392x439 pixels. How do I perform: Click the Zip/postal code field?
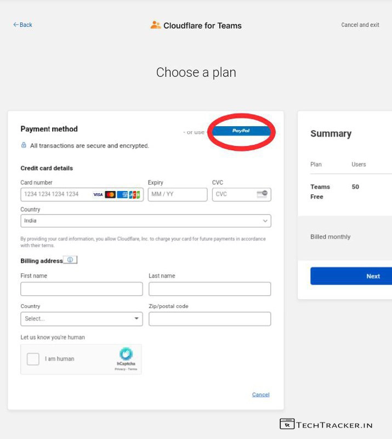pos(209,319)
